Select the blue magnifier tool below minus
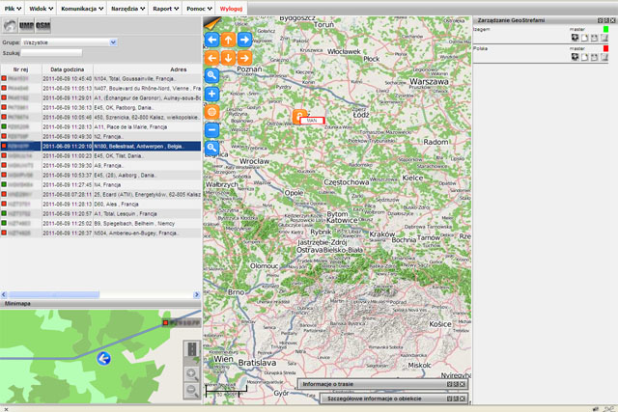 click(x=212, y=148)
